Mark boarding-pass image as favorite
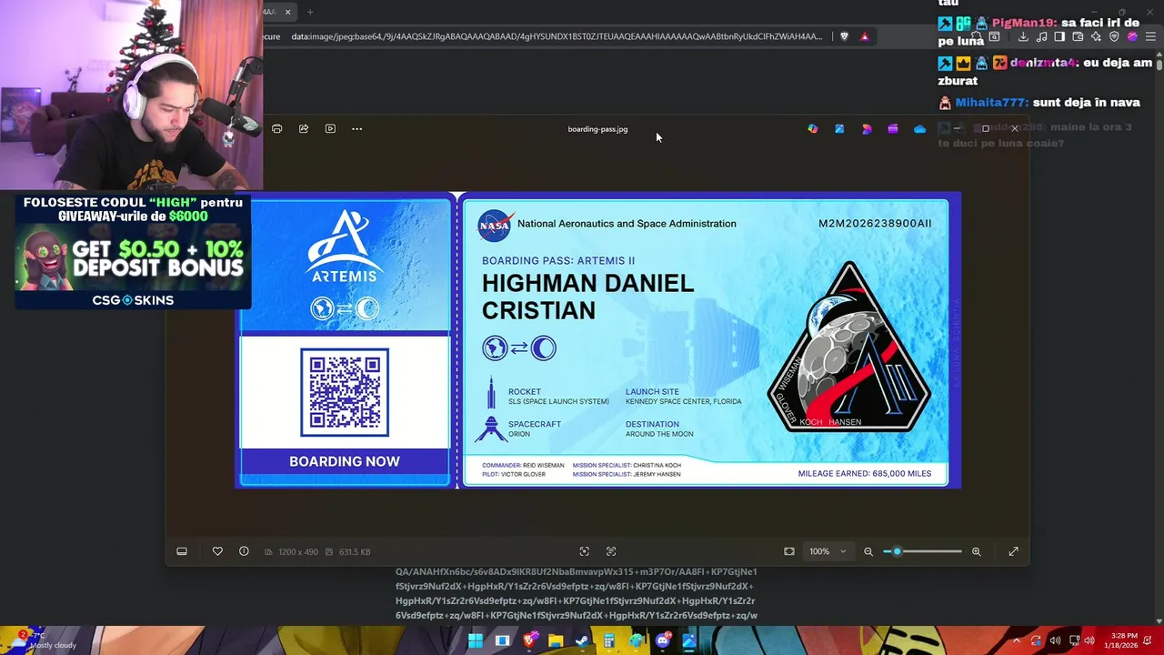 (x=217, y=551)
